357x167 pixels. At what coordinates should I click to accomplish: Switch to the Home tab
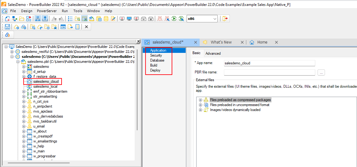tap(262, 42)
